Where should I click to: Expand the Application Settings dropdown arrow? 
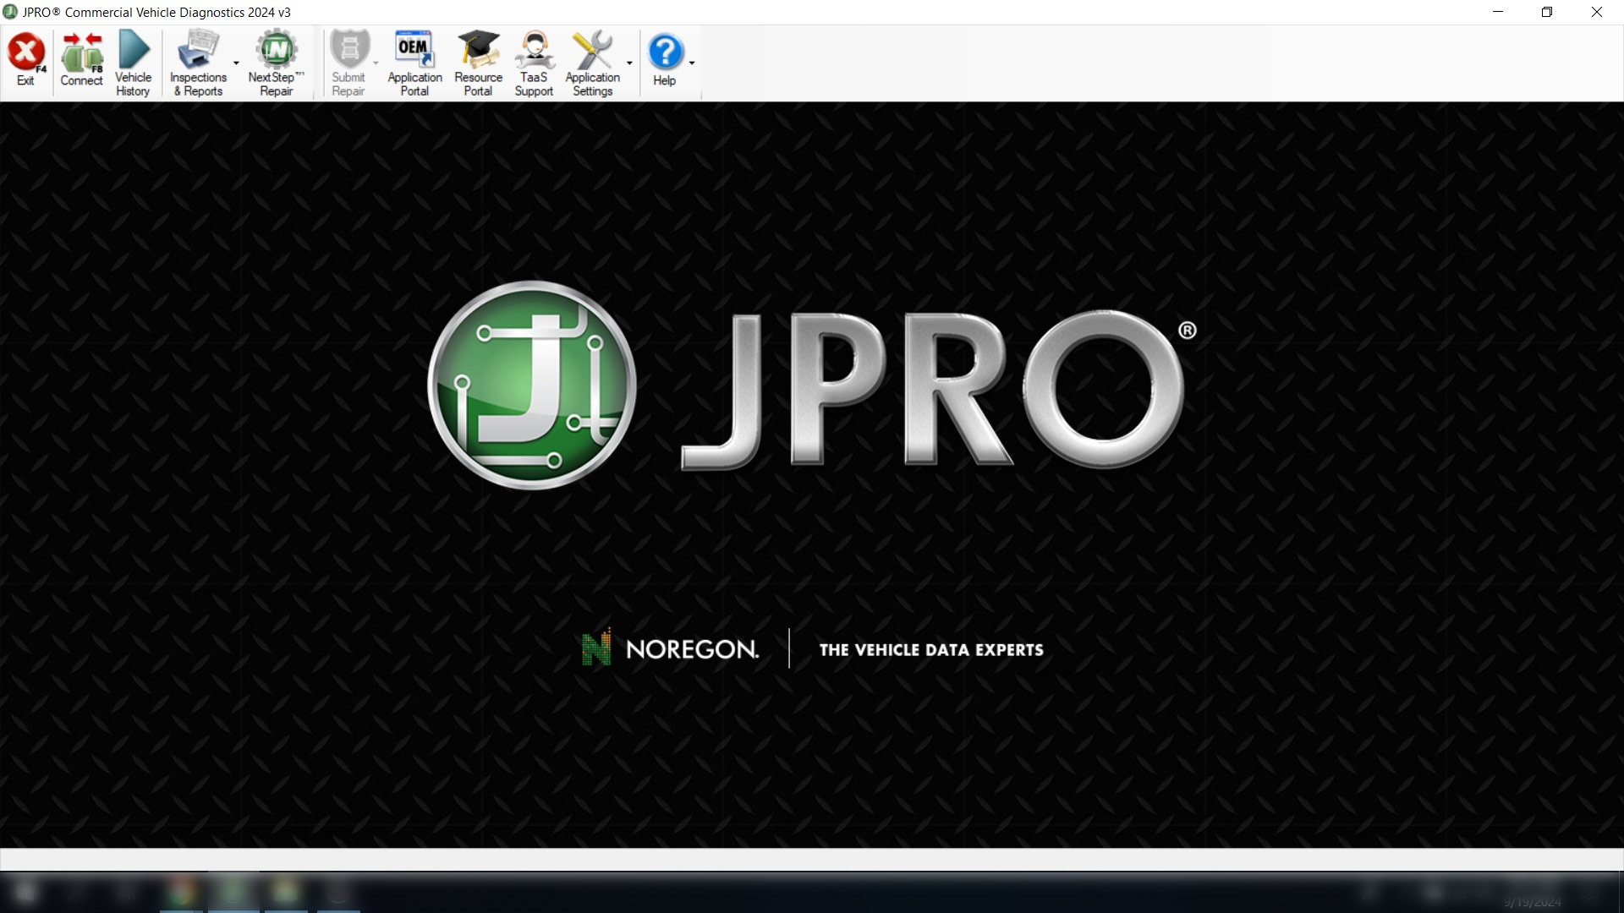coord(629,63)
